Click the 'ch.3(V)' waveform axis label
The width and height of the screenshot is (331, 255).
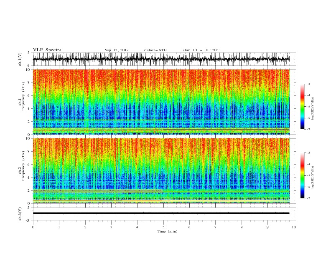point(20,214)
